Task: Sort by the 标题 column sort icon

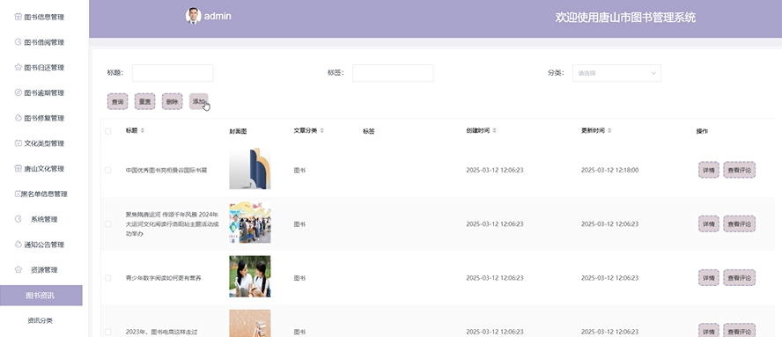Action: 143,130
